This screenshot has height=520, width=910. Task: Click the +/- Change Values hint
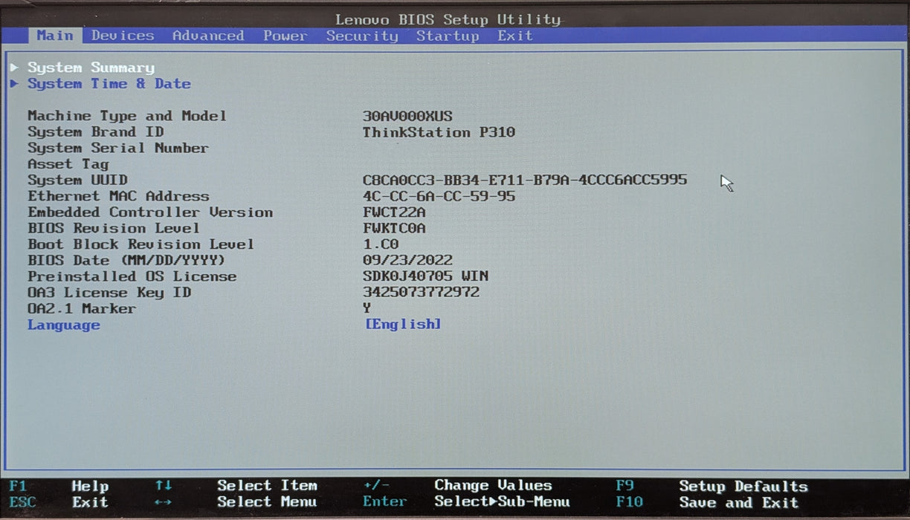click(x=457, y=486)
